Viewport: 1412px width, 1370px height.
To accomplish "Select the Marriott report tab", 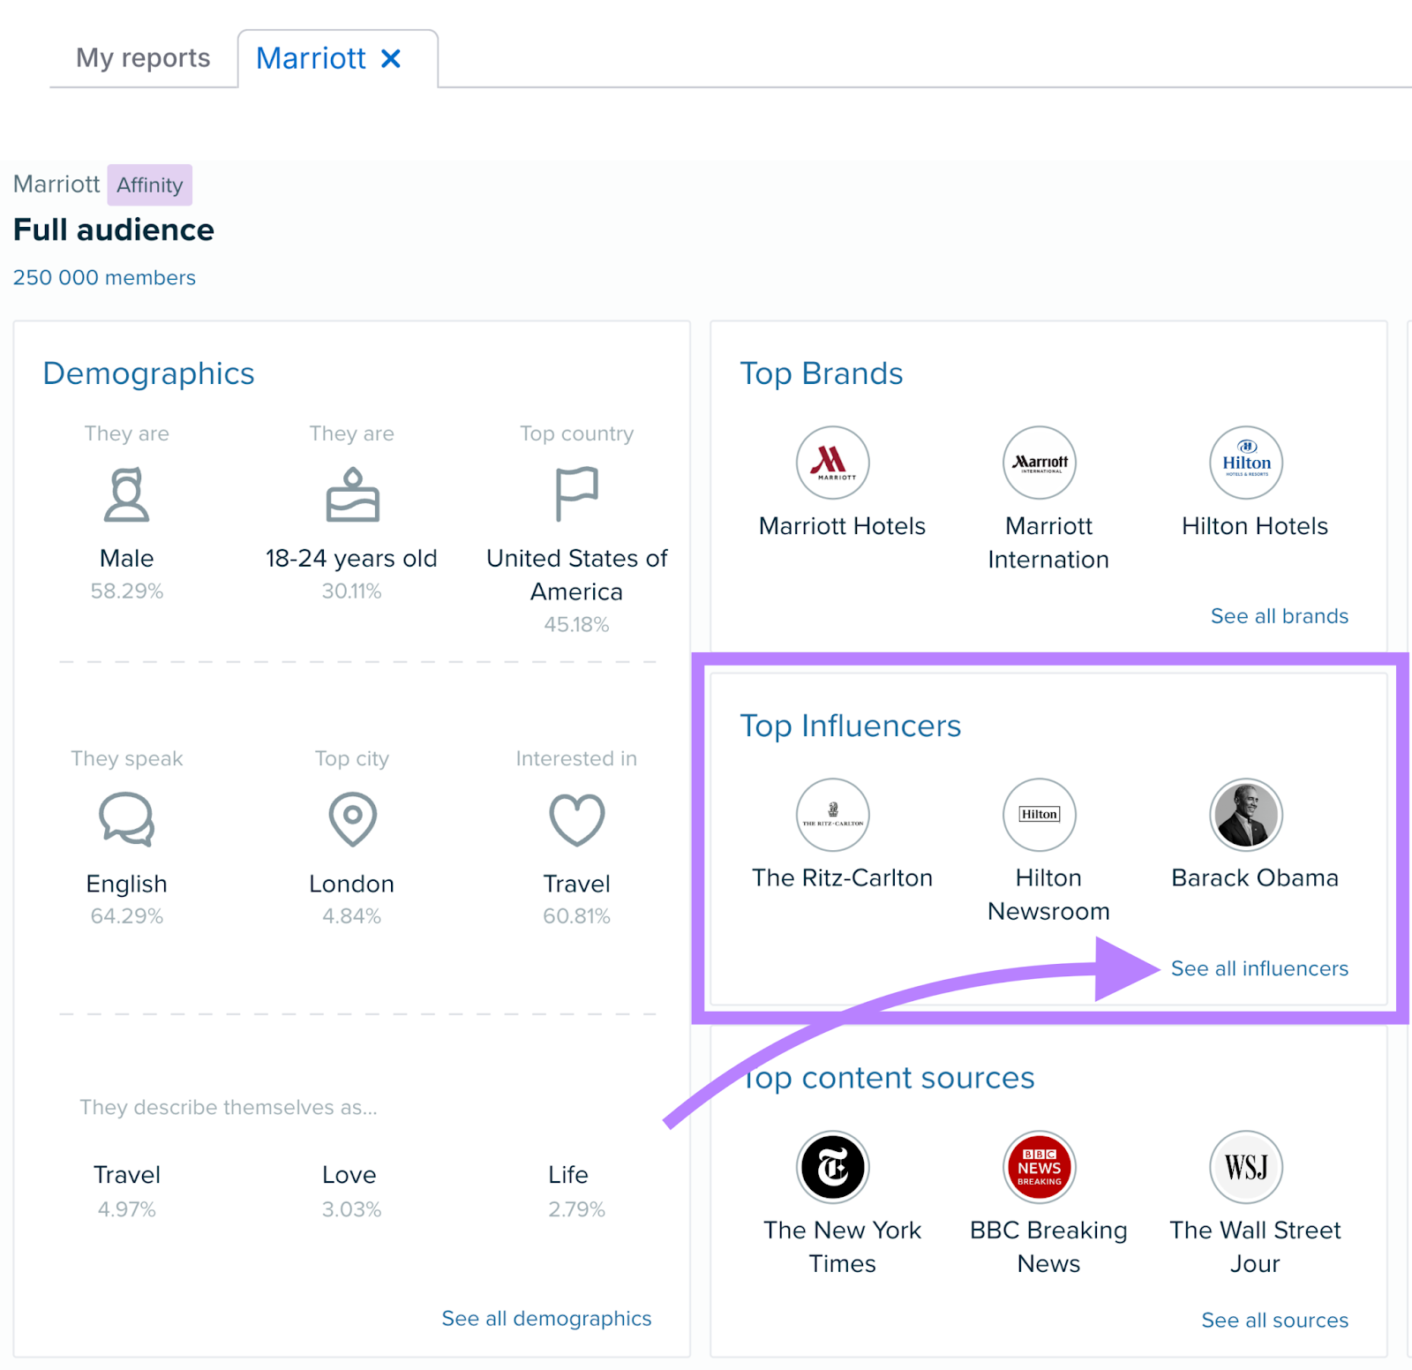I will pos(311,58).
